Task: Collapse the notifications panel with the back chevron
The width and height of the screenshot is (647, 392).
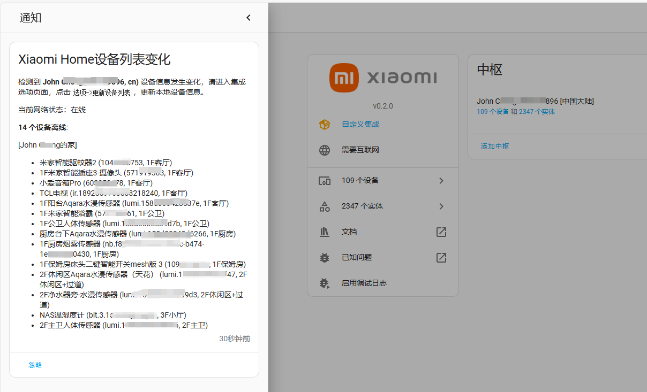Action: tap(248, 18)
